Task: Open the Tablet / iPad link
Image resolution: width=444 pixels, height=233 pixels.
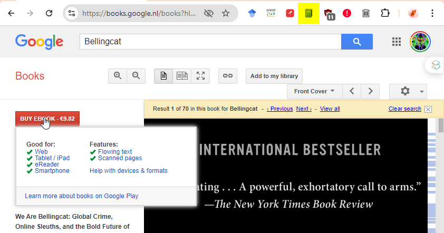Action: pyautogui.click(x=52, y=158)
